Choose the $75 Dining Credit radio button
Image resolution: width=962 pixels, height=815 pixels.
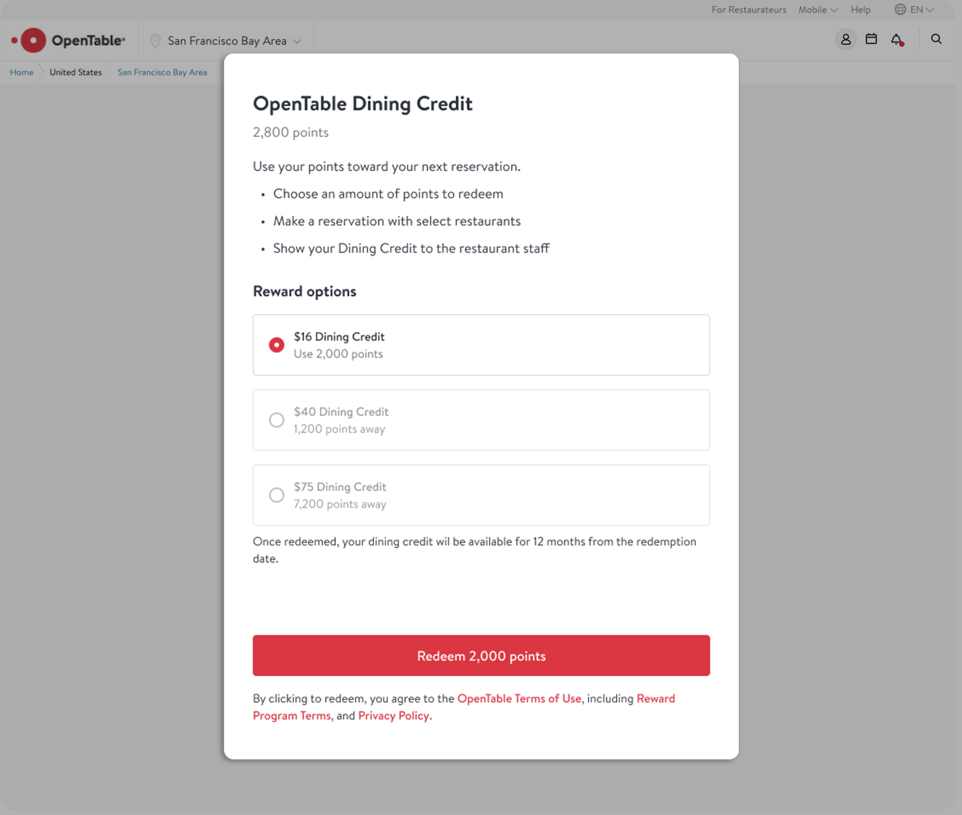coord(277,495)
